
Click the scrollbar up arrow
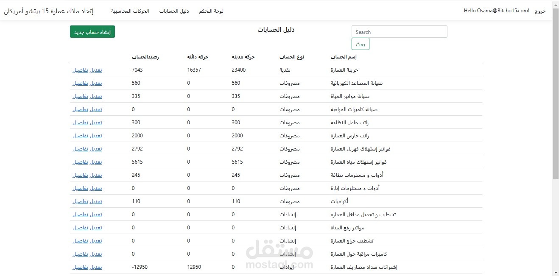tap(556, 4)
